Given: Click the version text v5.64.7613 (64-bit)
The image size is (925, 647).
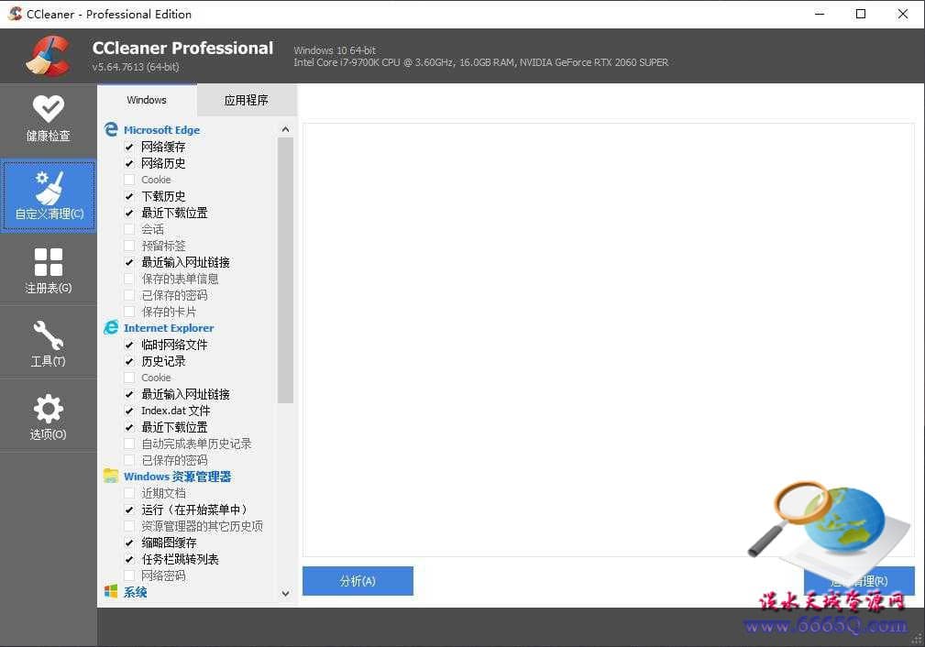Looking at the screenshot, I should click(136, 67).
